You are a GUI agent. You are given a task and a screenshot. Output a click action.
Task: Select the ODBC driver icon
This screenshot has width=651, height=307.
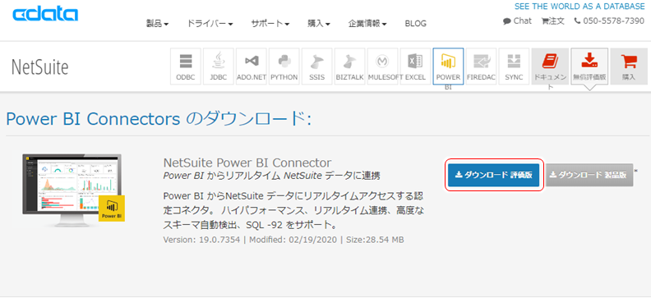(186, 66)
